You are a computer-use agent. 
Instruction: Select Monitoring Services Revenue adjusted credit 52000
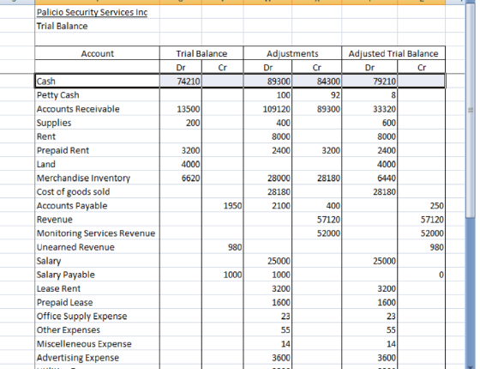tap(422, 233)
